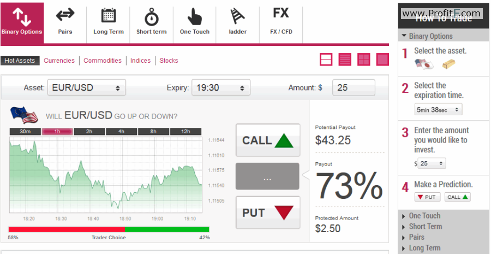Toggle the 4h chart timeframe

click(x=121, y=132)
